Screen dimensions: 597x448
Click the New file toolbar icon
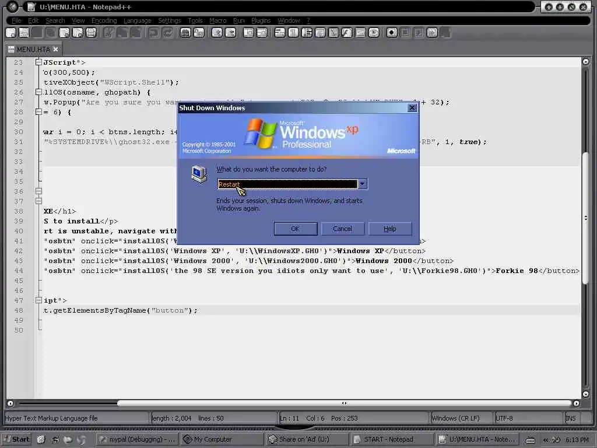point(11,33)
